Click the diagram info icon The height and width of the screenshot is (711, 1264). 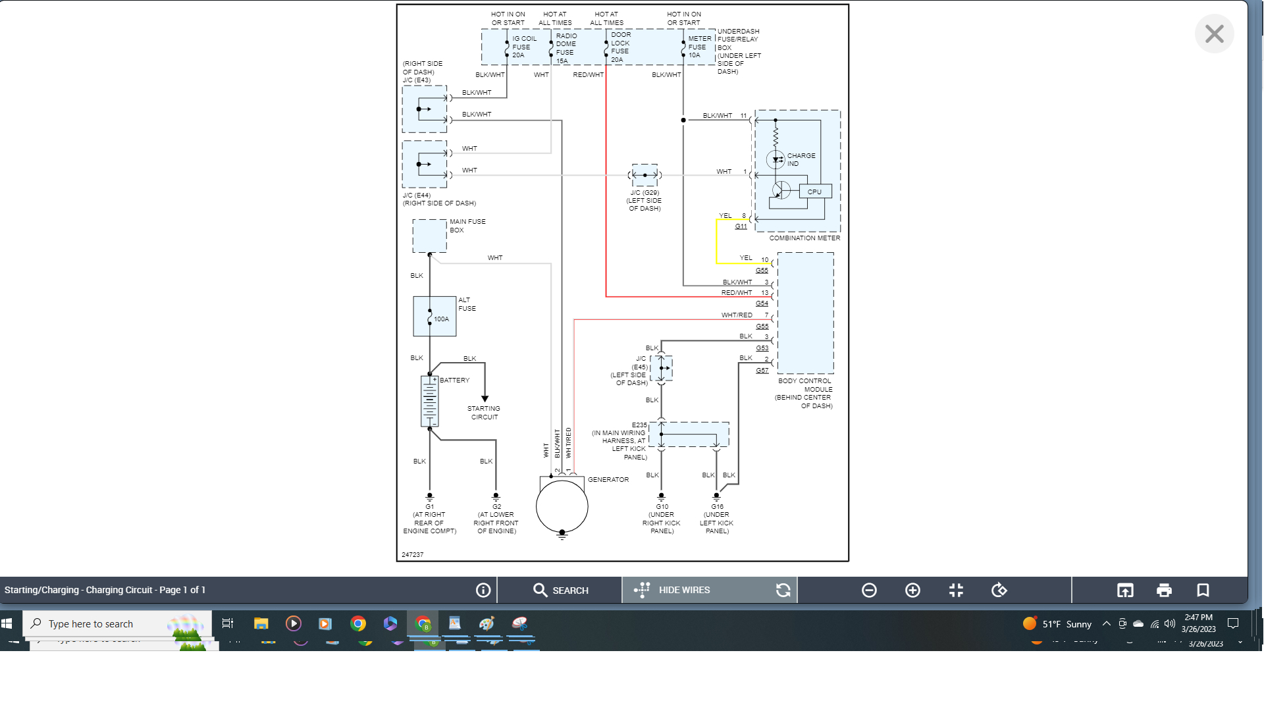[x=483, y=591]
